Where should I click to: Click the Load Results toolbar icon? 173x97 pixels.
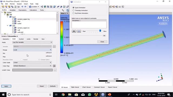click(3, 7)
